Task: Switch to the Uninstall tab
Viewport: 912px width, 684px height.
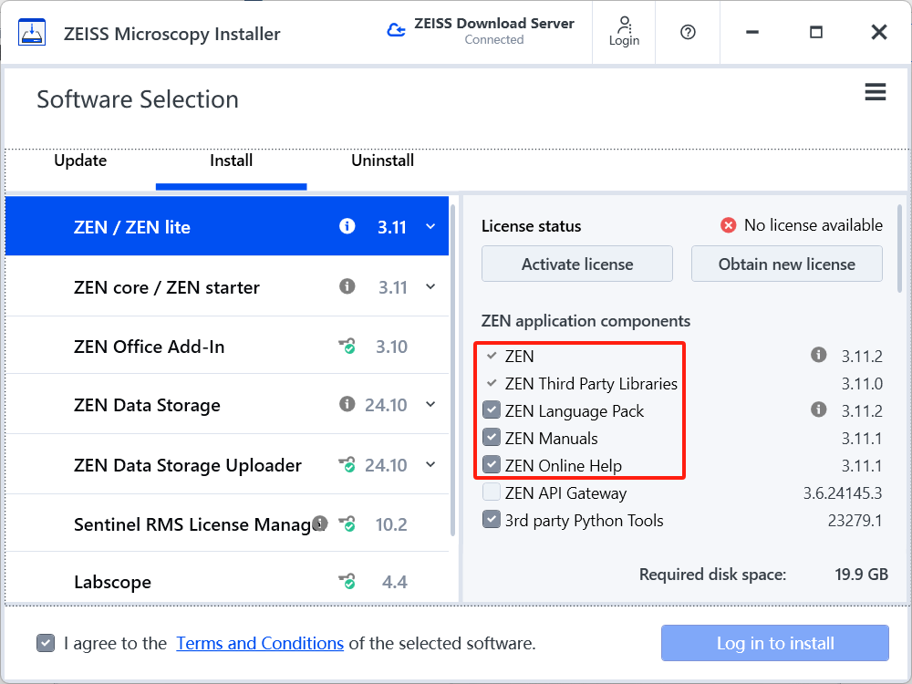Action: 382,161
